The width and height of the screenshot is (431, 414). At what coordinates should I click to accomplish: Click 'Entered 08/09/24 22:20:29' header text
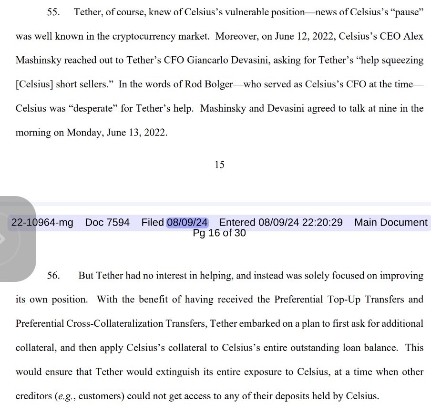(281, 222)
